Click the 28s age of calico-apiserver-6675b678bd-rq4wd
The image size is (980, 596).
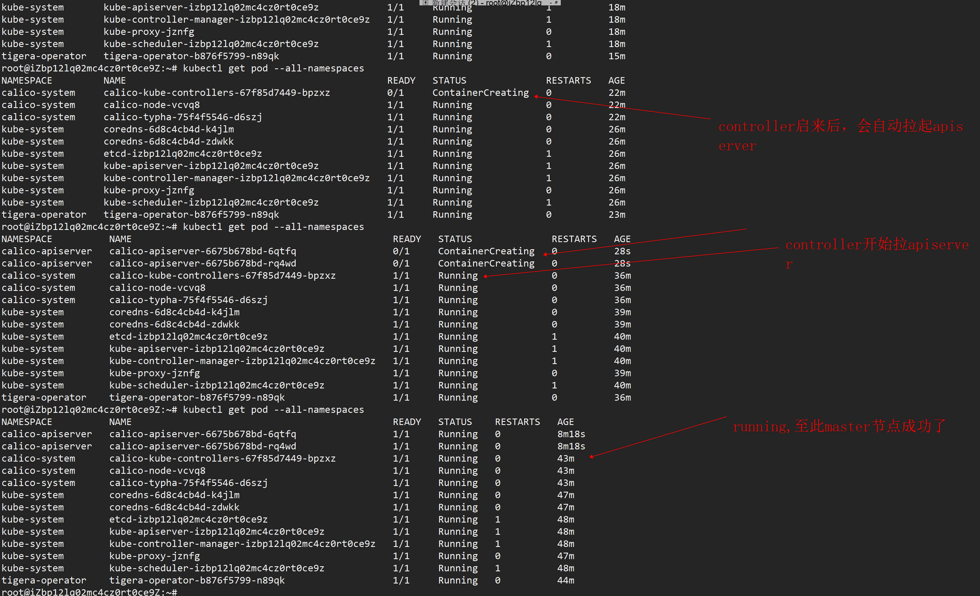pos(622,263)
